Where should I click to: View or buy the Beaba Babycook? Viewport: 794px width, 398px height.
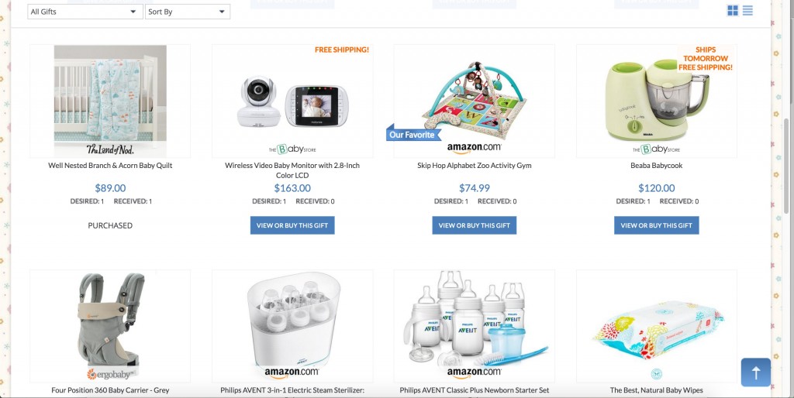point(656,225)
